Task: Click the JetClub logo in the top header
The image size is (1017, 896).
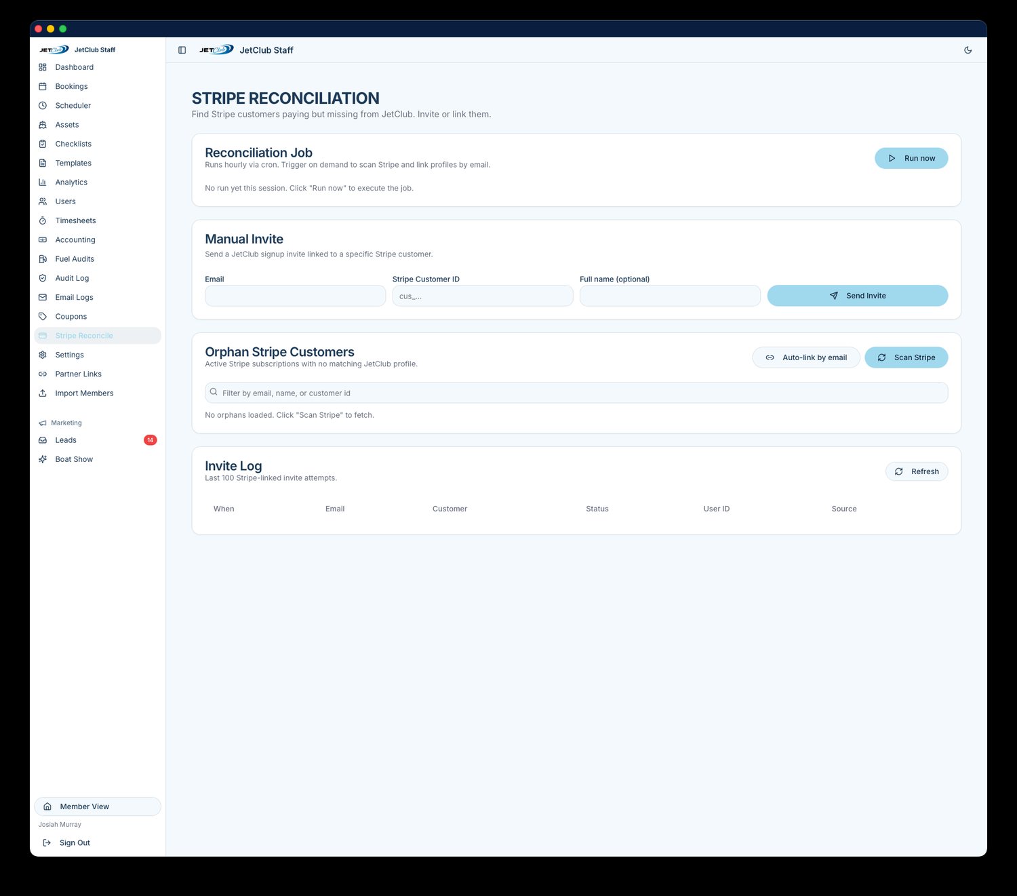Action: point(216,50)
